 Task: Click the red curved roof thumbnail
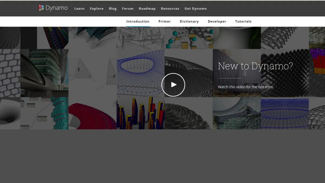click(x=93, y=113)
